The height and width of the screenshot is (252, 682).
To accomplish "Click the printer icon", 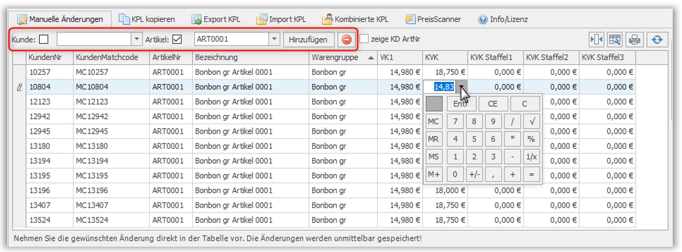I will pyautogui.click(x=634, y=40).
